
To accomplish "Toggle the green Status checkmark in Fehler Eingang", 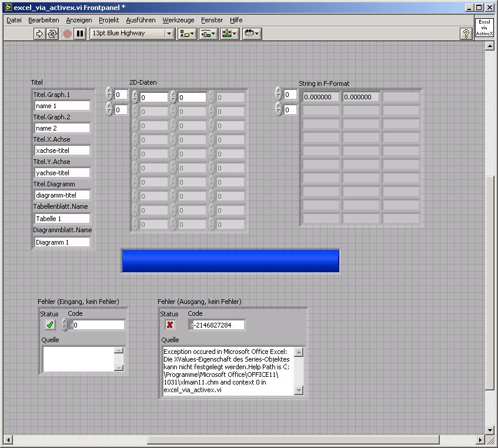I will [x=50, y=325].
